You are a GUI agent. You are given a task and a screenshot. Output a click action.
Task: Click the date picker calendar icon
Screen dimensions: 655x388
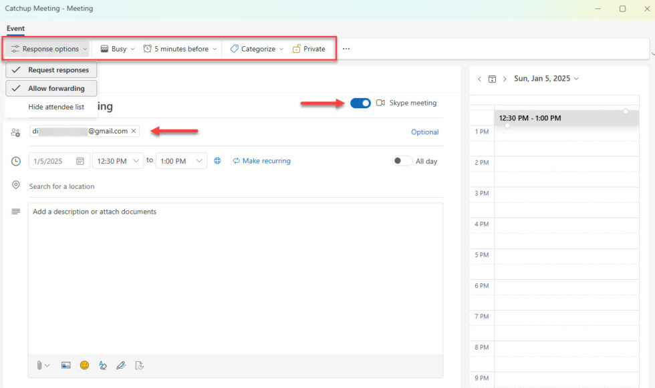80,161
